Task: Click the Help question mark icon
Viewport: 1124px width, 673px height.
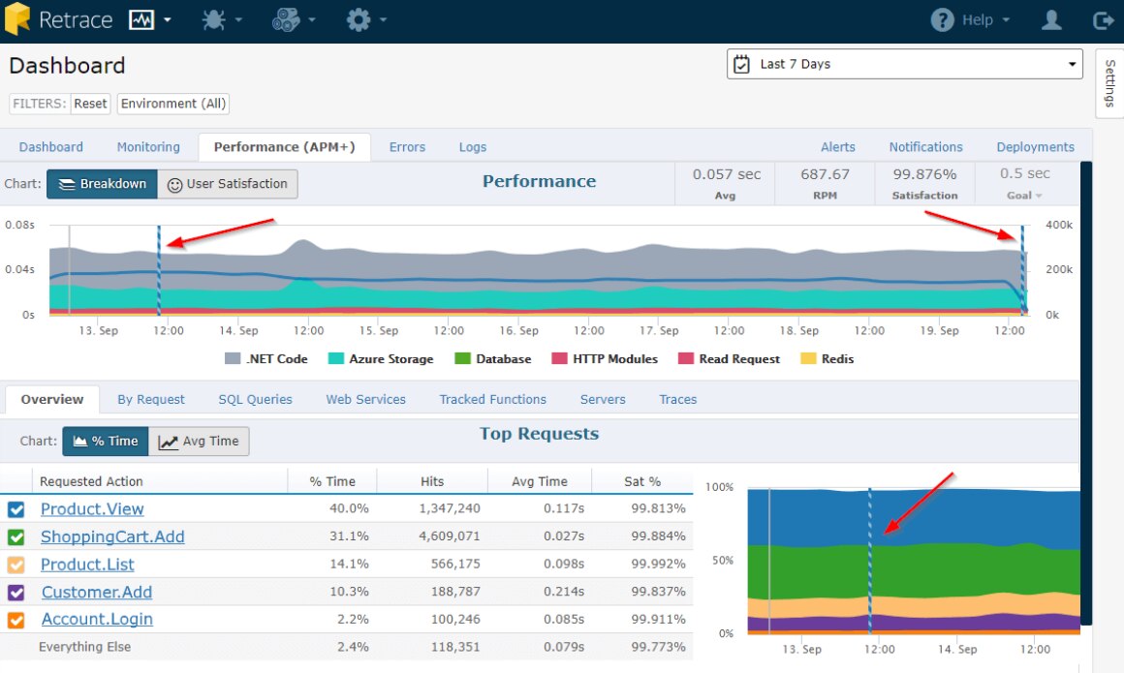Action: pyautogui.click(x=942, y=18)
